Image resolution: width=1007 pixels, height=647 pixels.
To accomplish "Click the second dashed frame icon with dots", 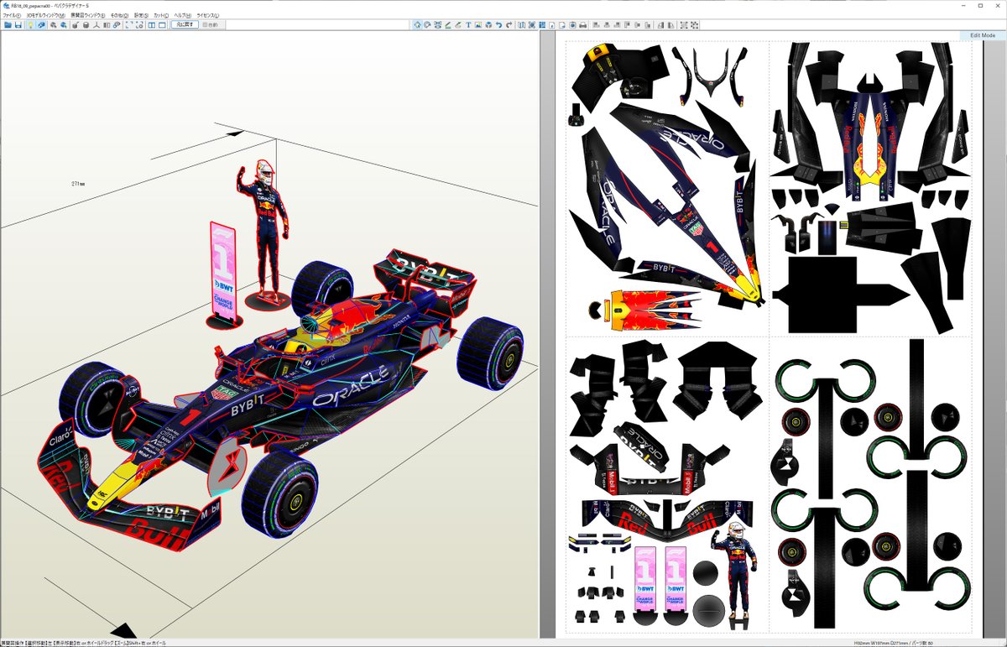I will [x=139, y=25].
